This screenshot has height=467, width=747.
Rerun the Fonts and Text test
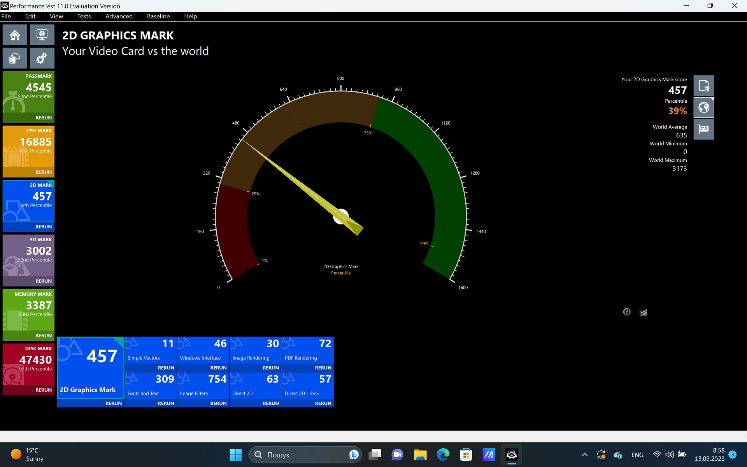click(x=166, y=403)
